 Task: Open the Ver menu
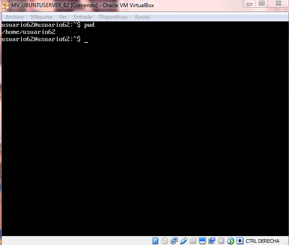tap(63, 17)
